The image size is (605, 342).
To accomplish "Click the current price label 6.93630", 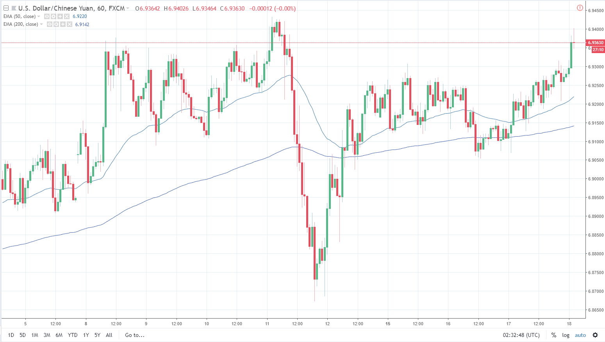I will (x=595, y=43).
